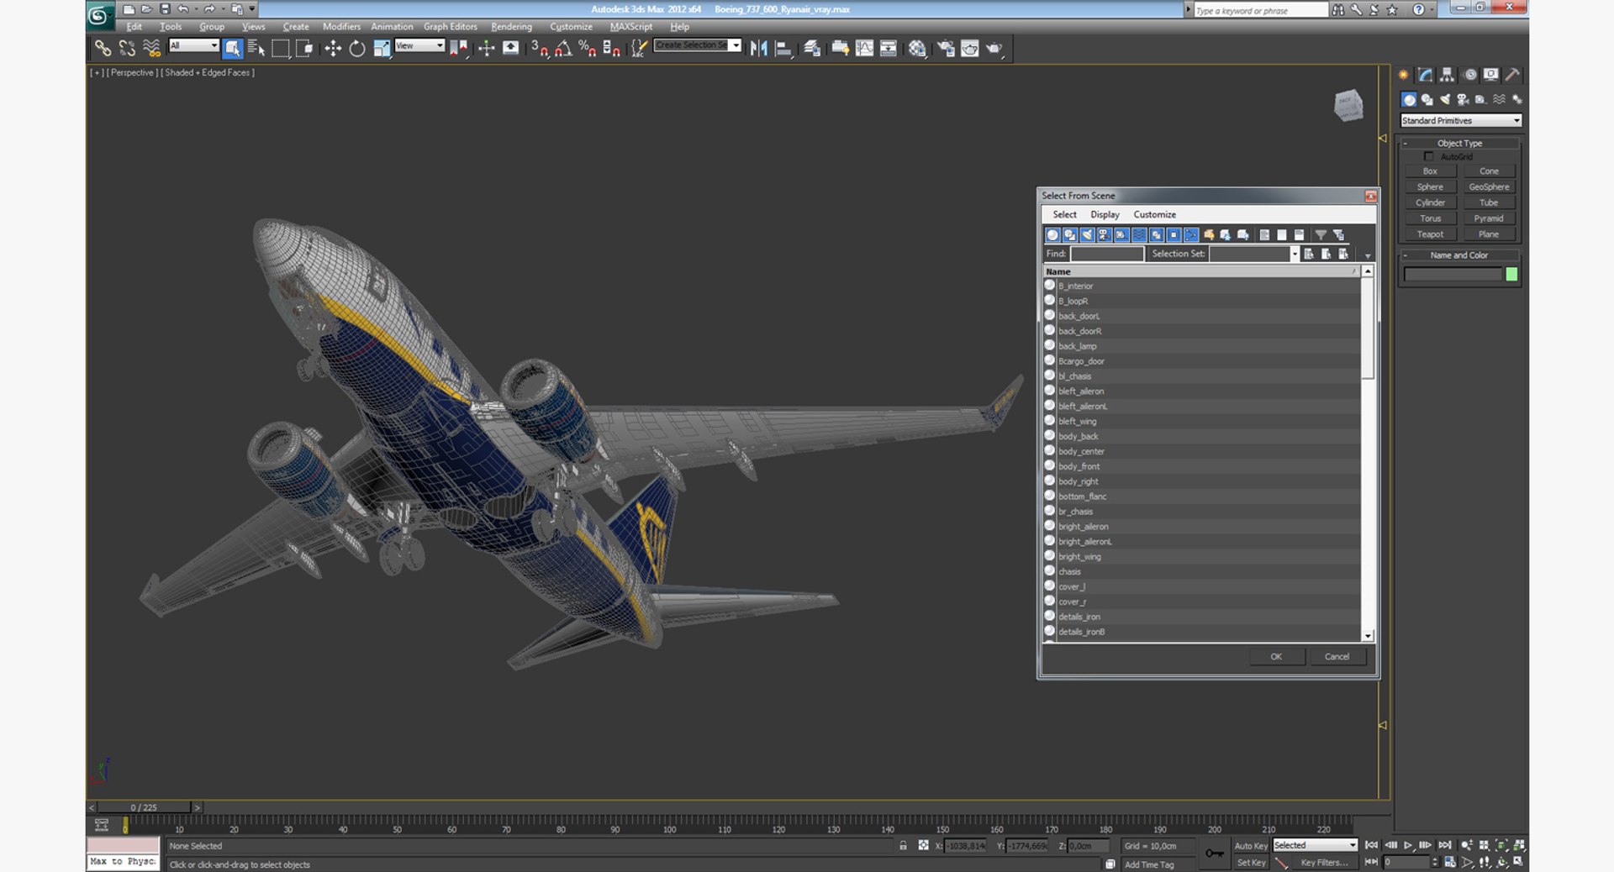The width and height of the screenshot is (1614, 872).
Task: Click the Set Keys key icon
Action: coord(1214,854)
